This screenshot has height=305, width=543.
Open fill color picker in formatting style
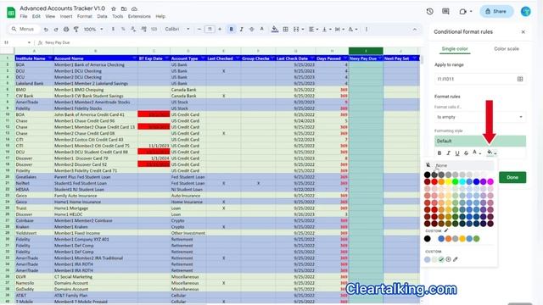491,152
